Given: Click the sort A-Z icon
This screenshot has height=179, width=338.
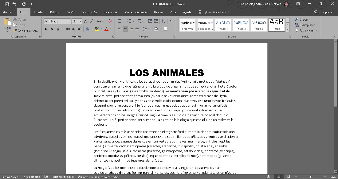Looking at the screenshot, I should (x=163, y=21).
